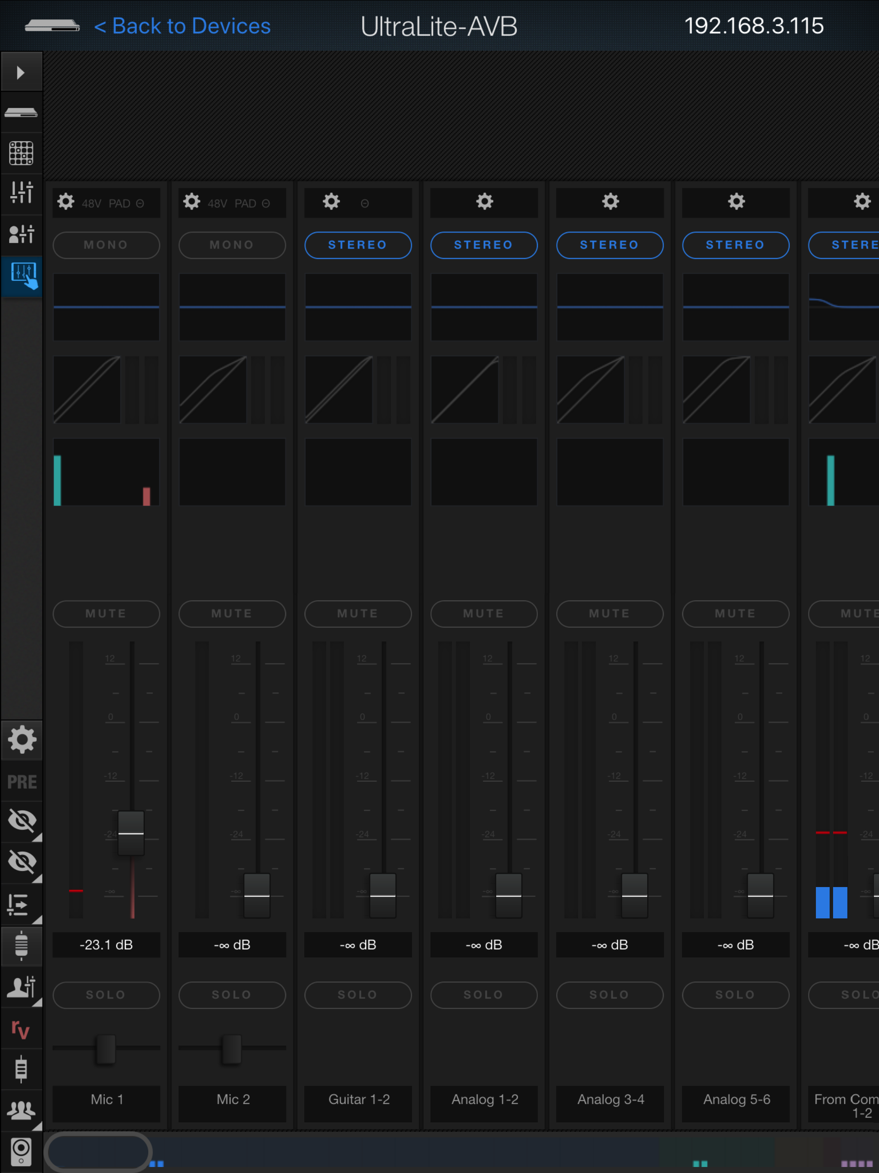Open the Analog 1-2 channel settings gear
The height and width of the screenshot is (1173, 879).
(x=485, y=201)
